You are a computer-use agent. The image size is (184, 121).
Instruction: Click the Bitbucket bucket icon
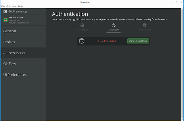[x=145, y=25]
